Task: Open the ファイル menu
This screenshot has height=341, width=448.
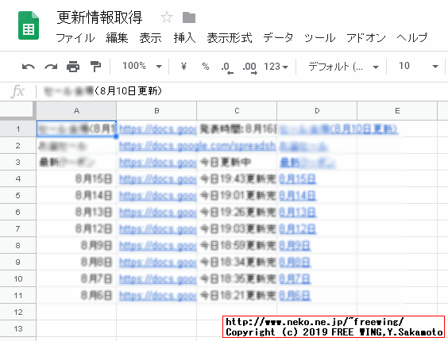Action: [x=75, y=37]
